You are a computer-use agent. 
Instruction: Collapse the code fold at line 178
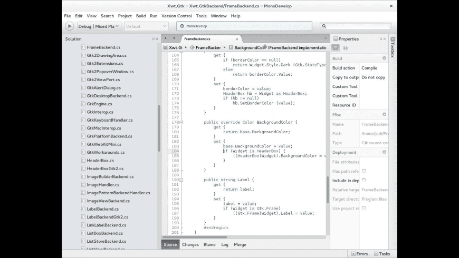(x=181, y=123)
